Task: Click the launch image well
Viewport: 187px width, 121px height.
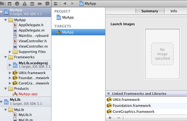Action: [x=162, y=54]
